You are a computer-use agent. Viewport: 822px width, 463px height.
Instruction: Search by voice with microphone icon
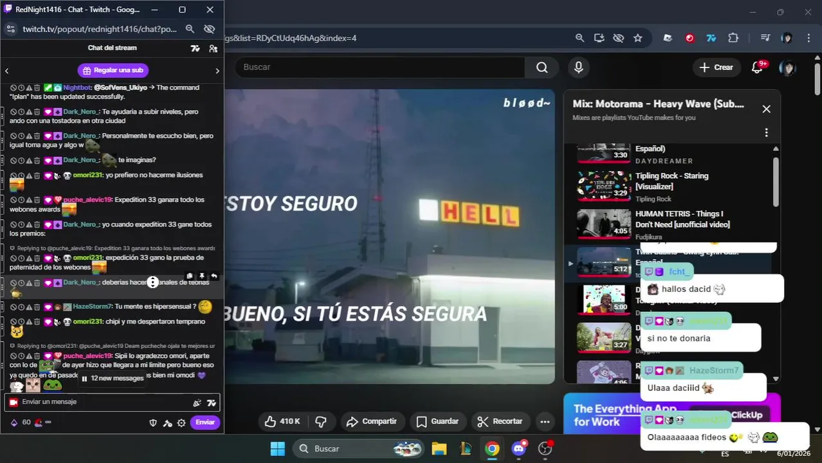coord(579,68)
